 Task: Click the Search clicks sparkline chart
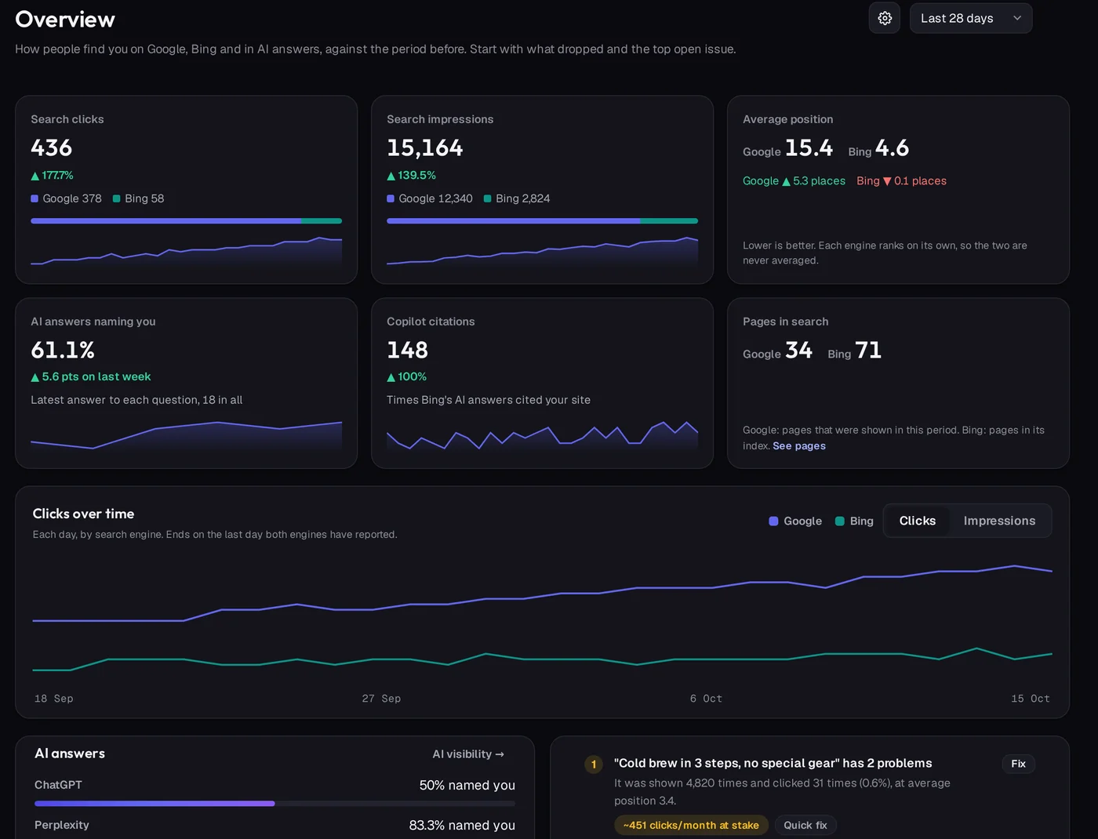(x=186, y=251)
